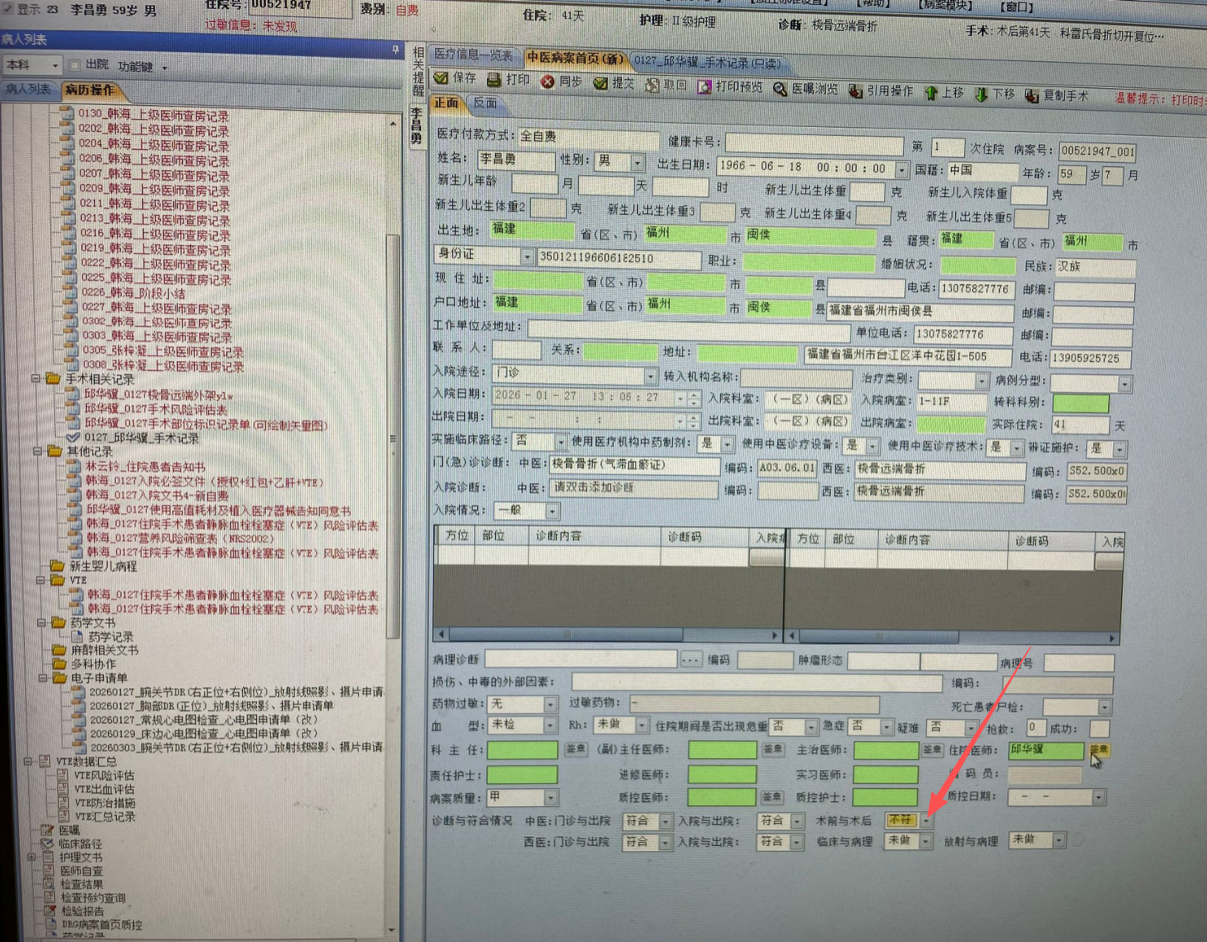1207x942 pixels.
Task: Open the 临床与病理 dropdown
Action: (x=926, y=842)
